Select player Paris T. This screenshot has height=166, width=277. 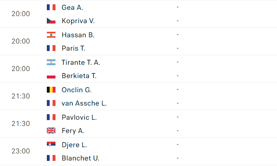tap(74, 48)
